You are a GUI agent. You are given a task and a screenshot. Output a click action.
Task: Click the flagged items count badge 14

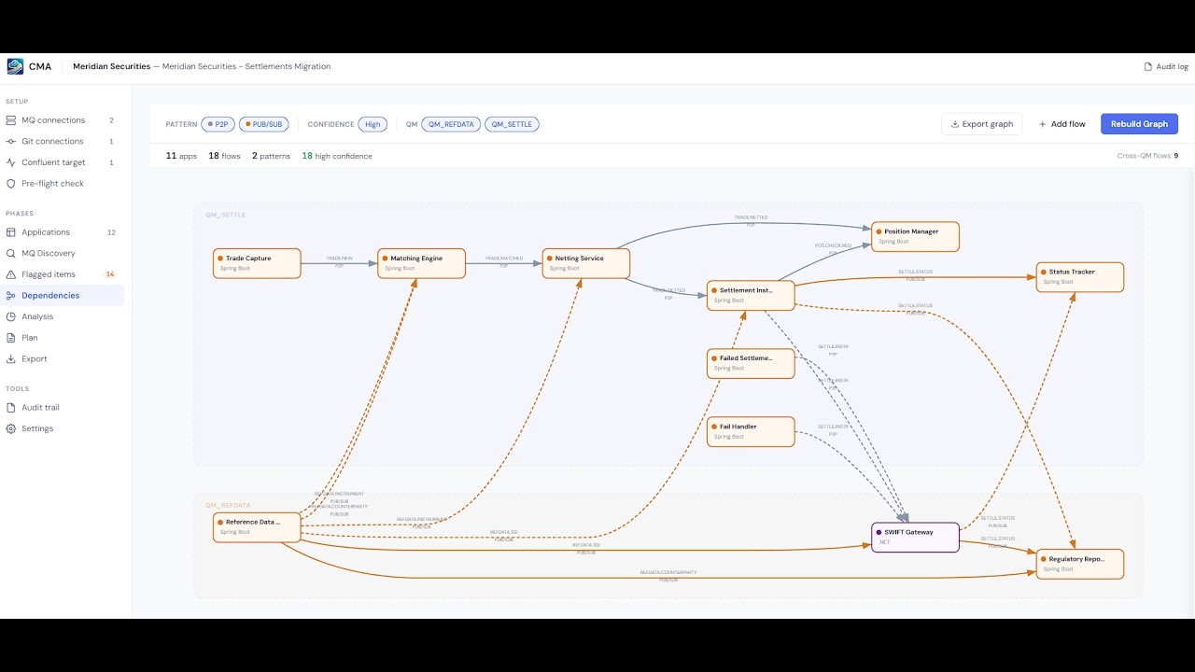pos(110,274)
